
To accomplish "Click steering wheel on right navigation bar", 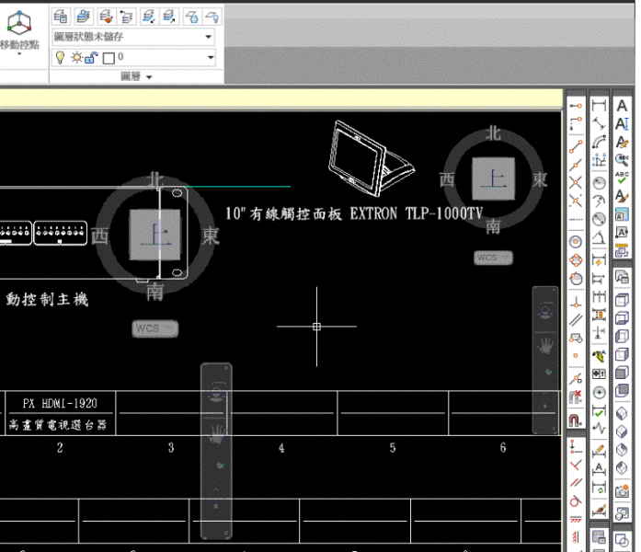I will [545, 311].
